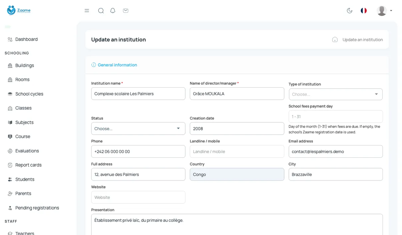Click the Buildings sidebar icon
402x235 pixels.
(x=10, y=66)
